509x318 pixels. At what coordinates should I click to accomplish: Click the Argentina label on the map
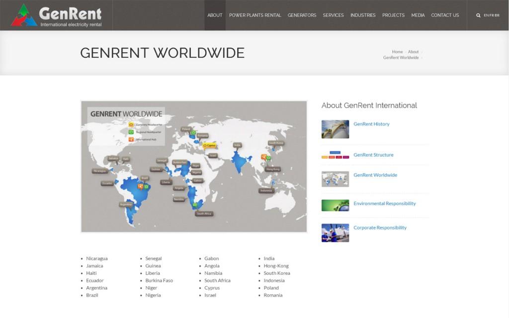(x=126, y=204)
